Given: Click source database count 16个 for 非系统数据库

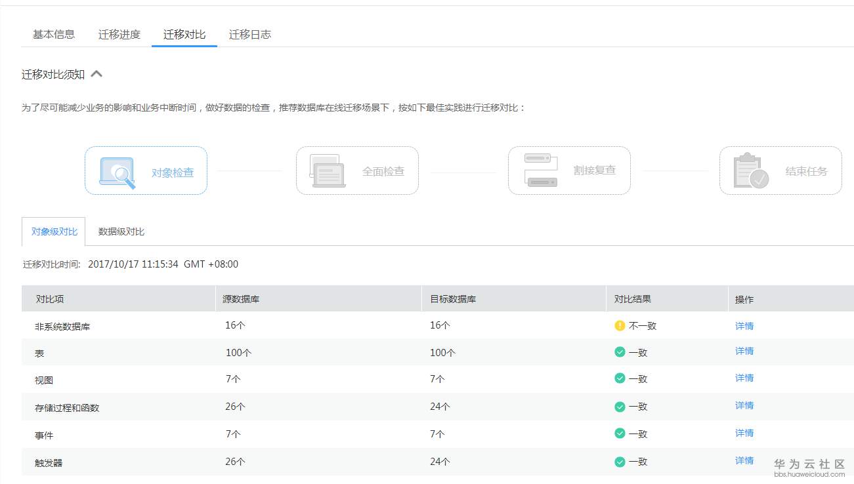Looking at the screenshot, I should click(x=235, y=325).
